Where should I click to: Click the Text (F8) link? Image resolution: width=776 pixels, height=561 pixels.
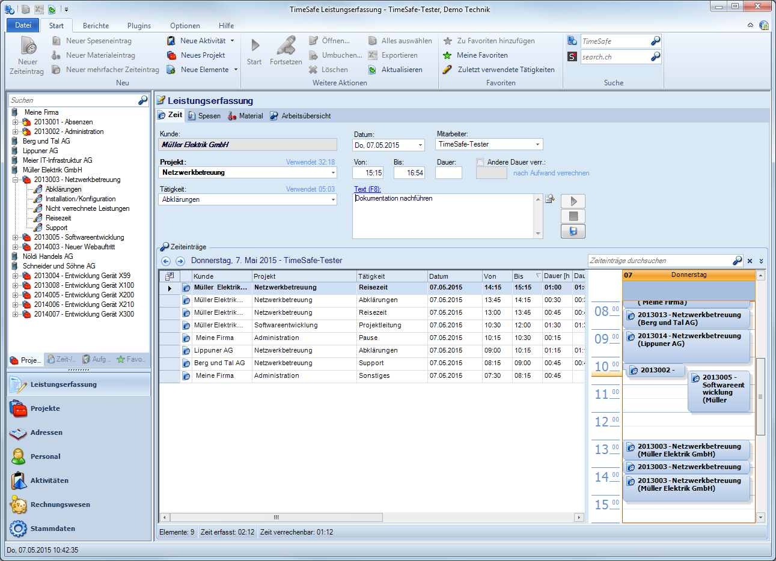click(367, 189)
